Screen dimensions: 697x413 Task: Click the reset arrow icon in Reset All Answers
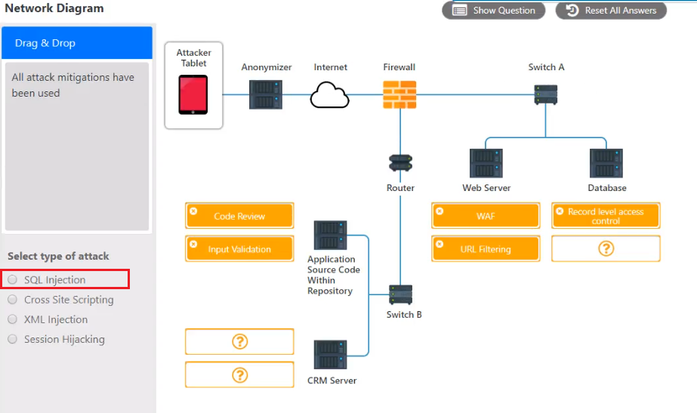point(572,11)
